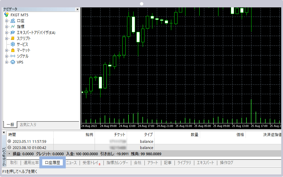
Task: Sort by the タイプ column header
Action: (141, 135)
